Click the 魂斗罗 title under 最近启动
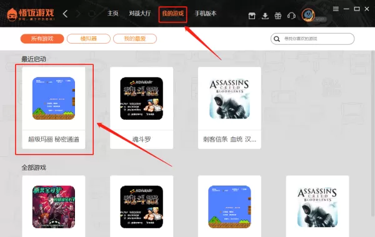Image resolution: width=375 pixels, height=237 pixels. [x=142, y=139]
